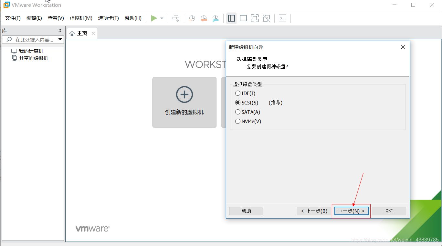
Task: Select the SCSI(S) disk type radio
Action: [x=238, y=103]
